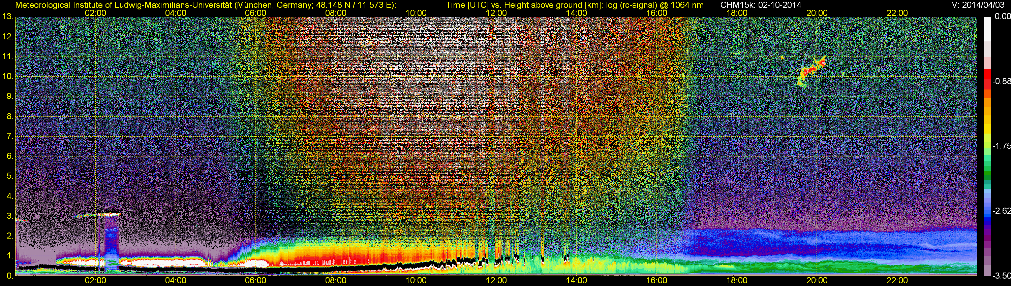Click the 3 km height axis label

[9, 216]
